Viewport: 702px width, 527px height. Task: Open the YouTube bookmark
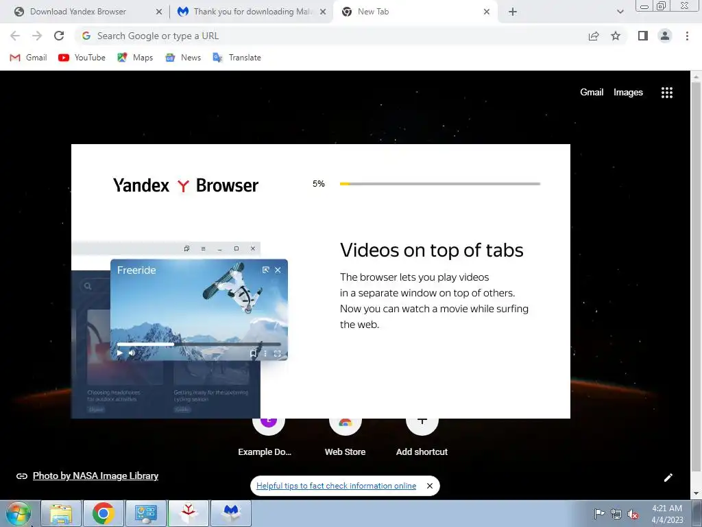pyautogui.click(x=82, y=58)
